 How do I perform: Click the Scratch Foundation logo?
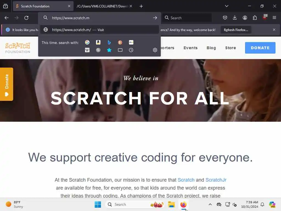pos(18,48)
